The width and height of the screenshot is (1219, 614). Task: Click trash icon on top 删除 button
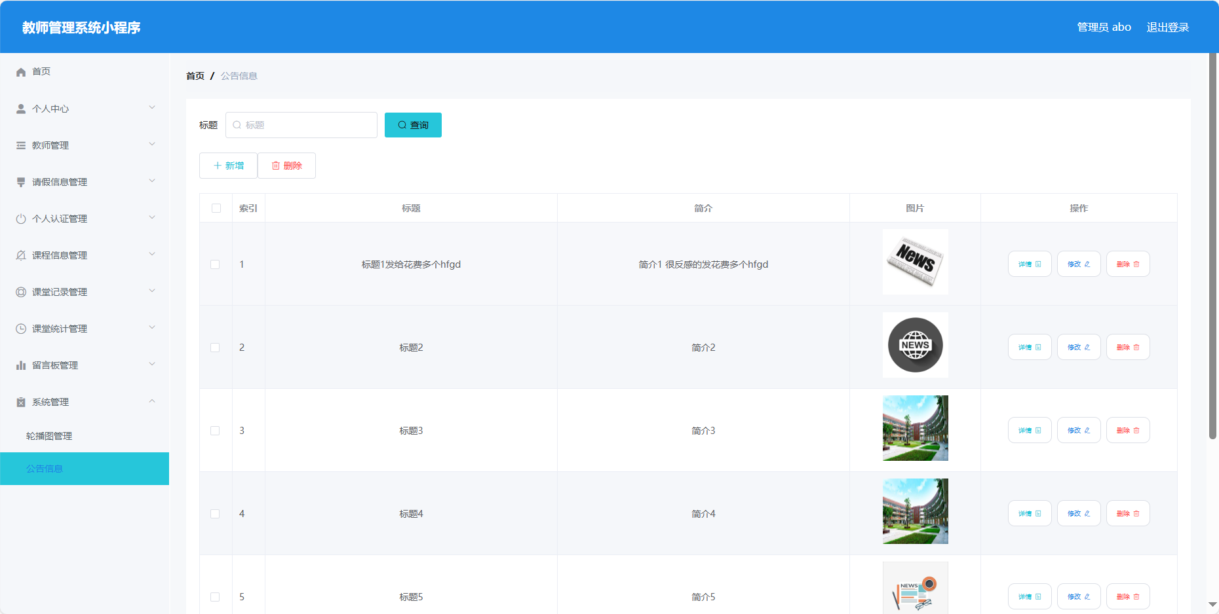pyautogui.click(x=276, y=166)
